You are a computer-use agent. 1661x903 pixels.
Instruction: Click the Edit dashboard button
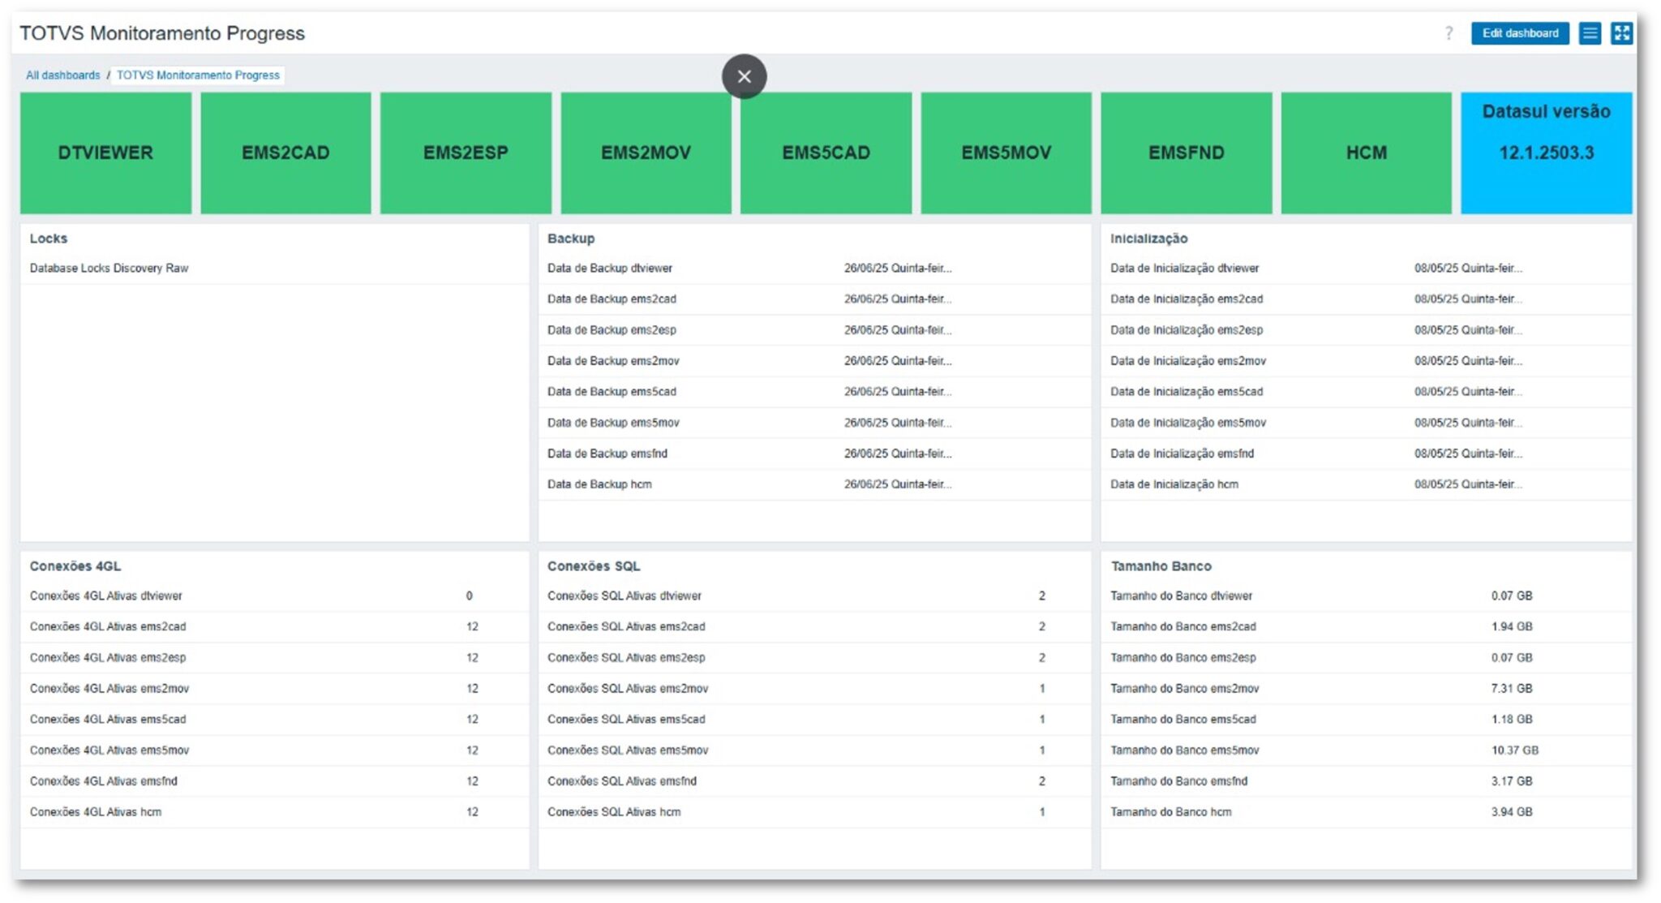click(x=1522, y=33)
